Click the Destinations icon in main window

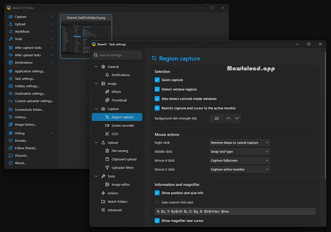pyautogui.click(x=11, y=63)
